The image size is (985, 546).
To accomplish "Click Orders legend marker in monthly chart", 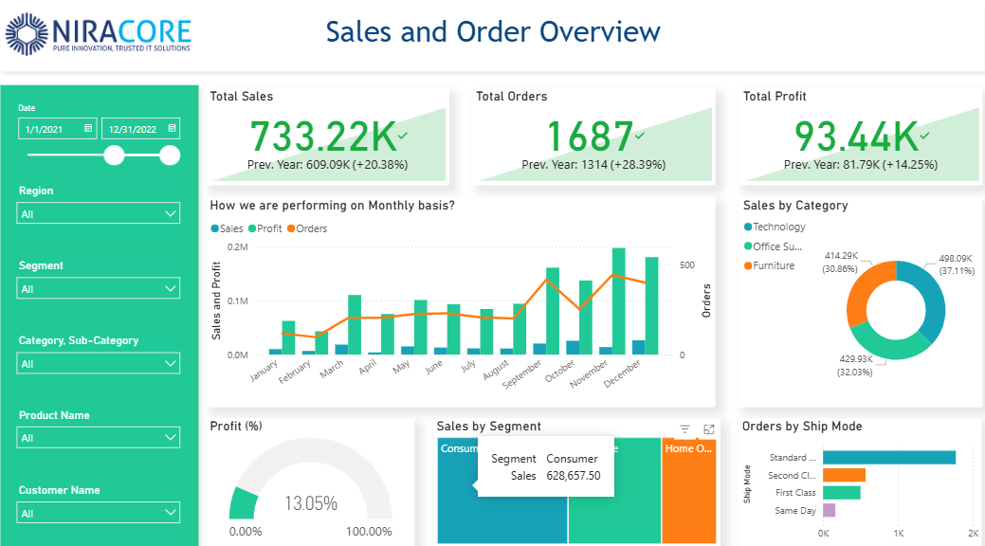I will pos(291,228).
